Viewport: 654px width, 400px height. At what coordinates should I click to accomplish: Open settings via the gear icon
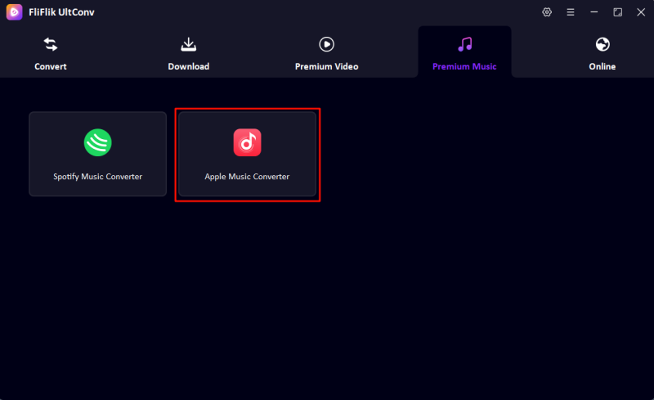[x=547, y=12]
